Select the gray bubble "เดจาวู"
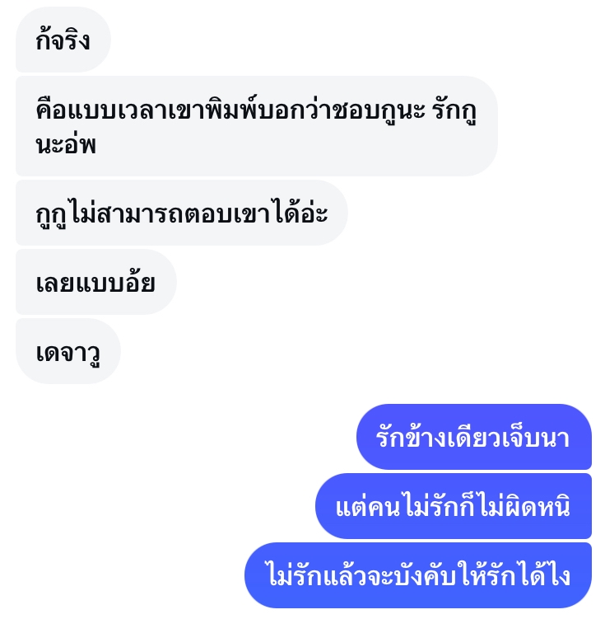The height and width of the screenshot is (619, 605). [68, 351]
